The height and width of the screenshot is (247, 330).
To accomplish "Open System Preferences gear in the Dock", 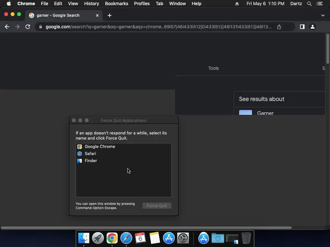I will (x=183, y=238).
